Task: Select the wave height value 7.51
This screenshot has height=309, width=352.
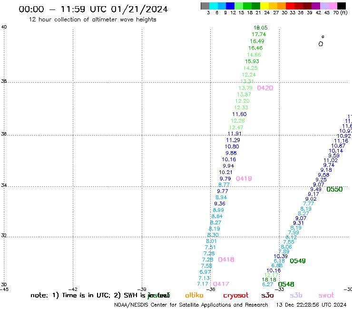Action: click(210, 247)
